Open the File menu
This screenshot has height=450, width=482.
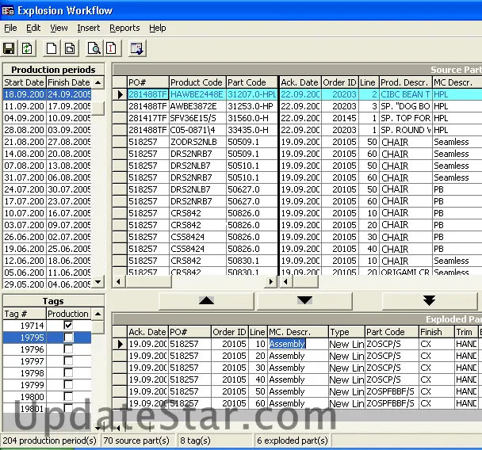[x=10, y=28]
